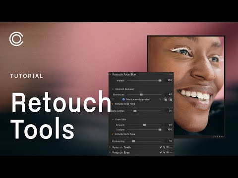
Task: Open the three-dot menu on Retouch Eyes
Action: click(171, 152)
